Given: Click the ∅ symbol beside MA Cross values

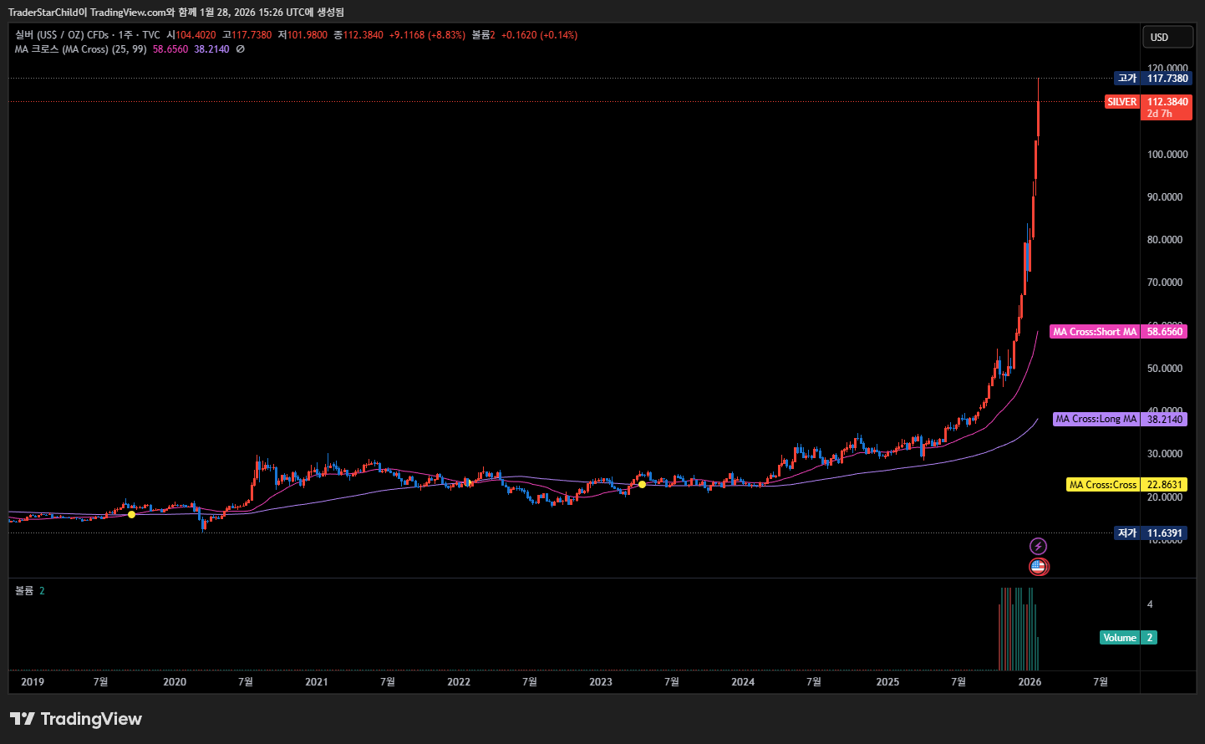Looking at the screenshot, I should [x=241, y=49].
